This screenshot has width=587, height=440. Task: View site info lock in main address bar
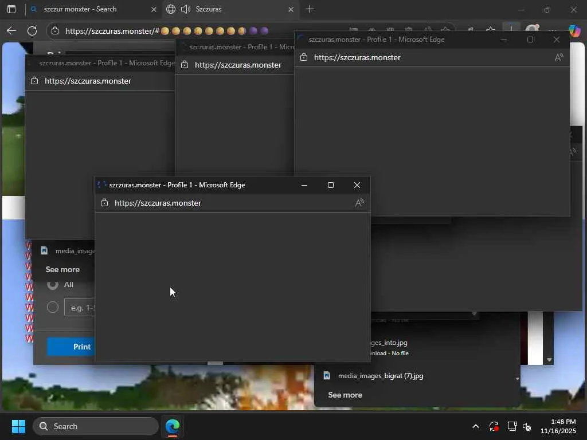(55, 31)
